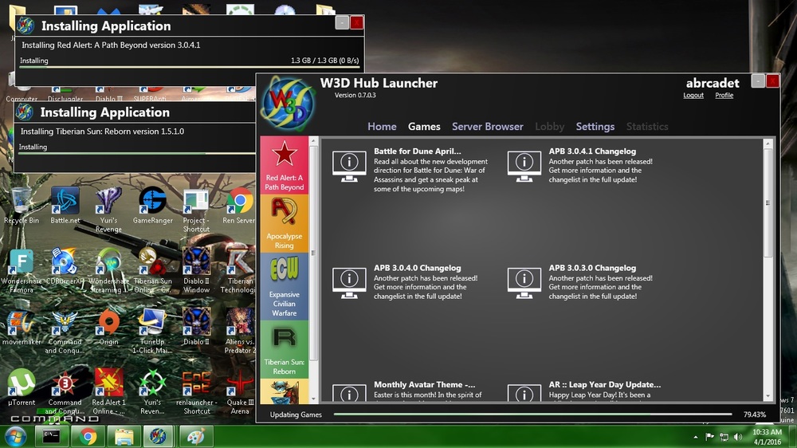Open TuneUp 1-Click Maintenance shortcut
The width and height of the screenshot is (797, 448).
(152, 331)
